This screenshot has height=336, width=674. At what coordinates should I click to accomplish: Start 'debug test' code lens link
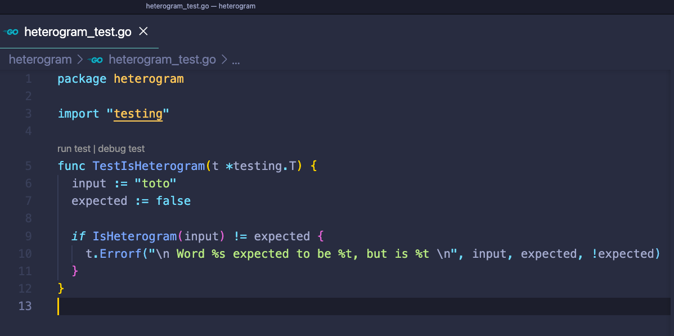point(121,149)
